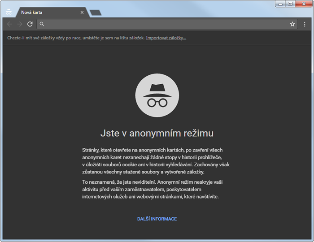Open the Importovat záložky link
The image size is (314, 242).
pos(166,38)
